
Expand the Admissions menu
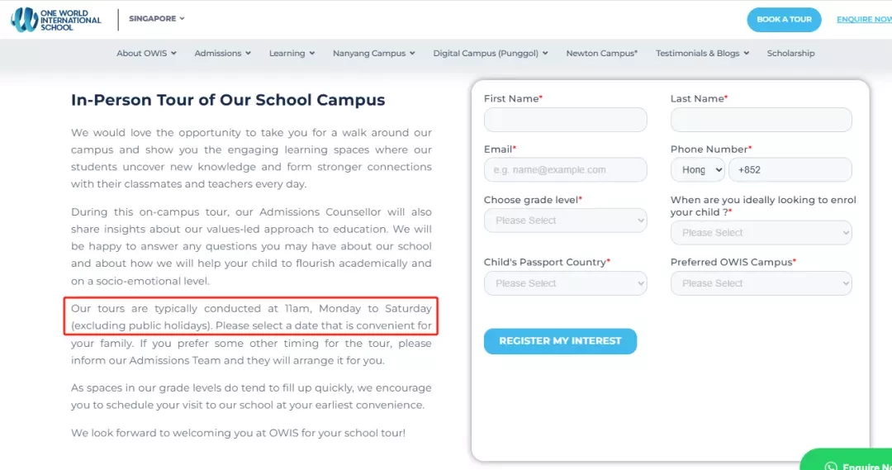click(222, 53)
